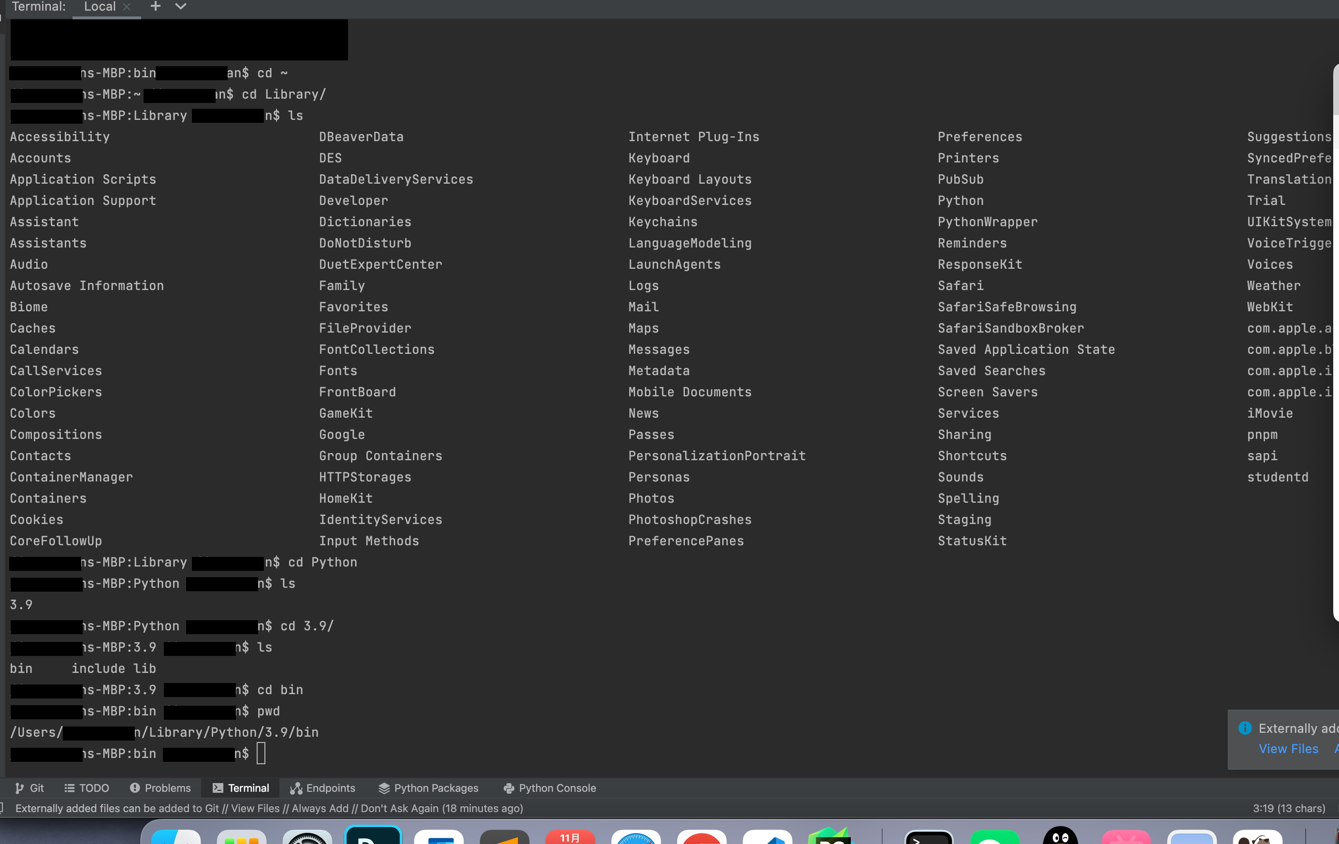Open Safari from the Dock

click(636, 837)
